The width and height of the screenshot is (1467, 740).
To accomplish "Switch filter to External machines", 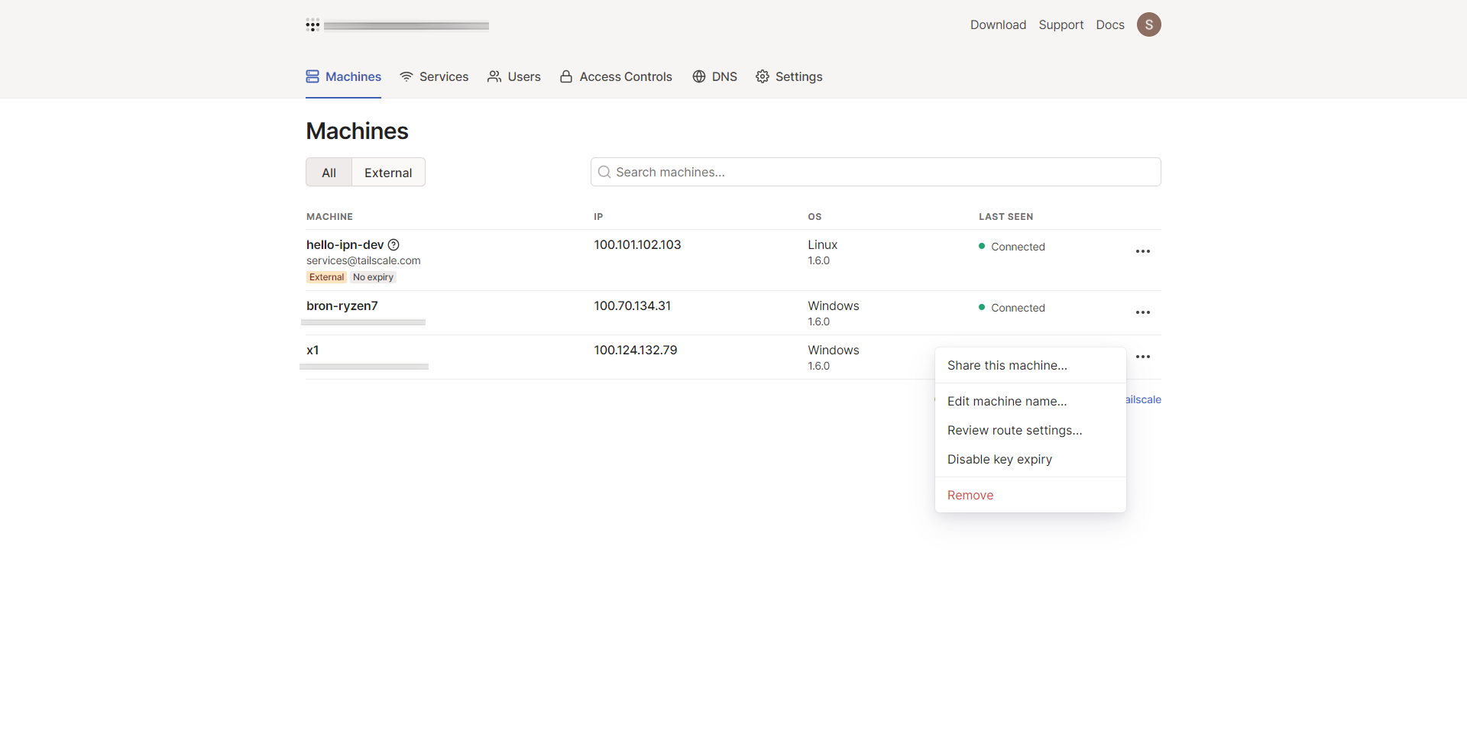I will pos(388,173).
